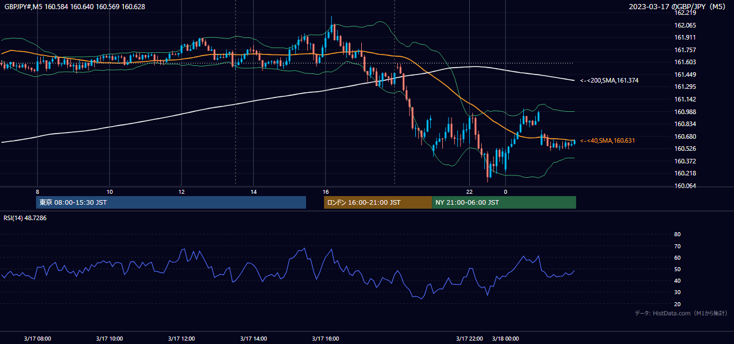Image resolution: width=734 pixels, height=344 pixels.
Task: Click the RSI scale value 20
Action: 677,304
